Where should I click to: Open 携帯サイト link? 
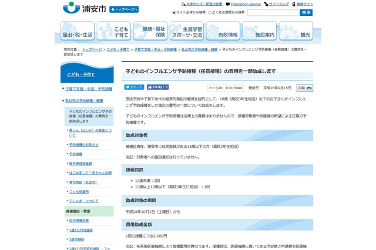[304, 4]
